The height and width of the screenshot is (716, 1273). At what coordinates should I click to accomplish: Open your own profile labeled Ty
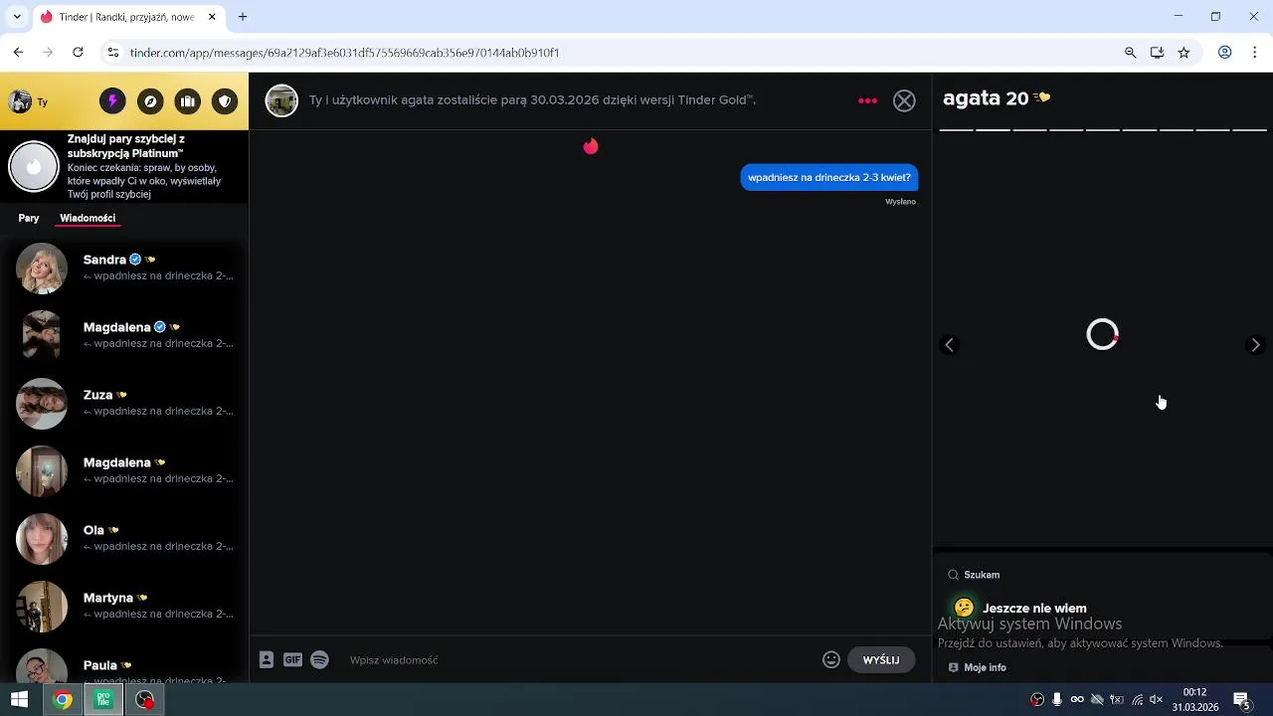[28, 101]
